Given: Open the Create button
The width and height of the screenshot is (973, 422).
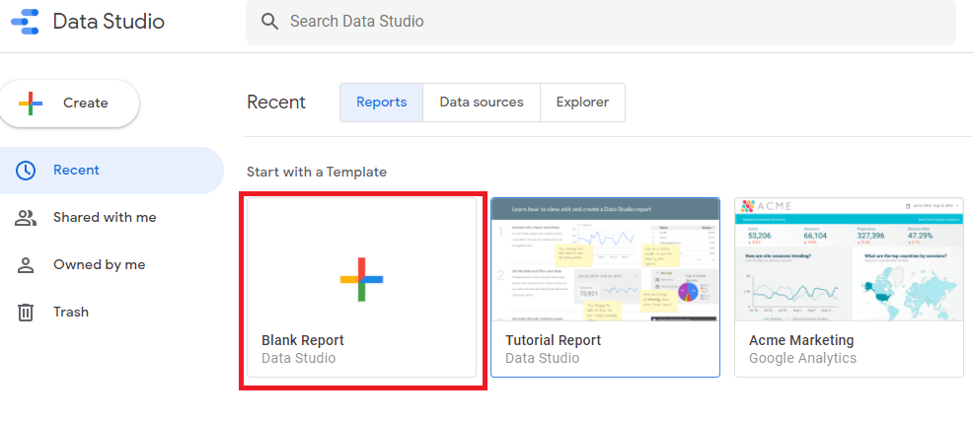Looking at the screenshot, I should (x=69, y=104).
